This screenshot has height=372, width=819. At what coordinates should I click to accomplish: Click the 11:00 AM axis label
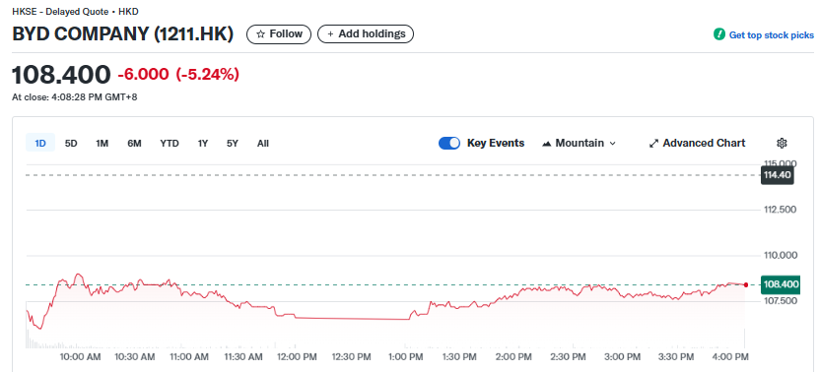tap(188, 357)
